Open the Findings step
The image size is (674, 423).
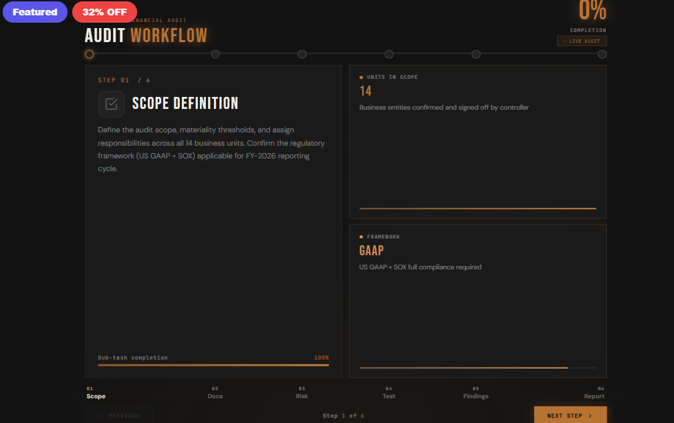pyautogui.click(x=475, y=392)
